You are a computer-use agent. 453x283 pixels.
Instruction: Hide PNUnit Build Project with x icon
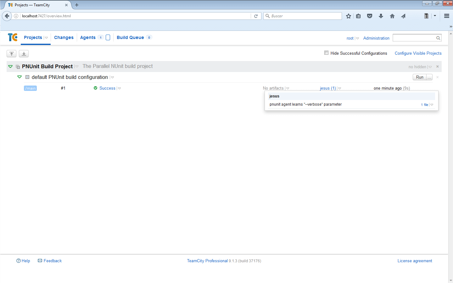pos(437,67)
